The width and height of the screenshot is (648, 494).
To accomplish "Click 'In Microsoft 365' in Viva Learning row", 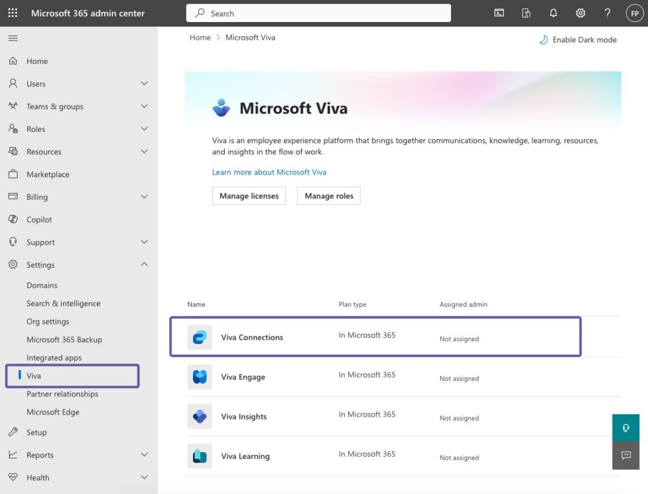I will [366, 454].
